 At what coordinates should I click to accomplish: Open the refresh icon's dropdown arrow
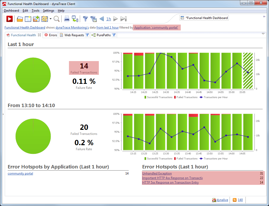pyautogui.click(x=50, y=19)
